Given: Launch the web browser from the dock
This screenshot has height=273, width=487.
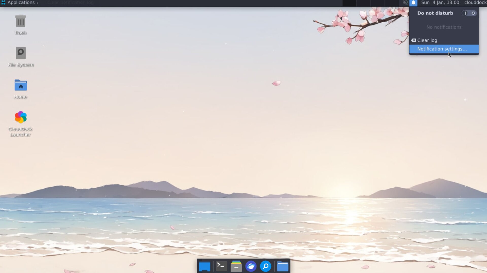Looking at the screenshot, I should pos(251,266).
